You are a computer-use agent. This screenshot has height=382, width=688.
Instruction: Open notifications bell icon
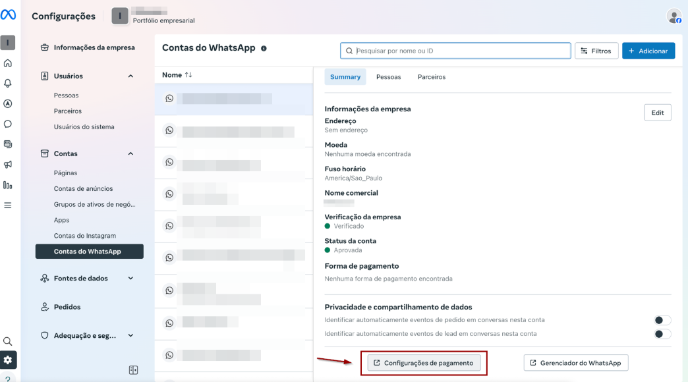(8, 84)
